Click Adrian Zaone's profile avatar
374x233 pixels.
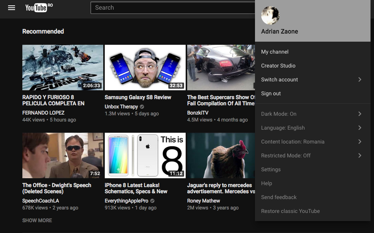pyautogui.click(x=270, y=15)
